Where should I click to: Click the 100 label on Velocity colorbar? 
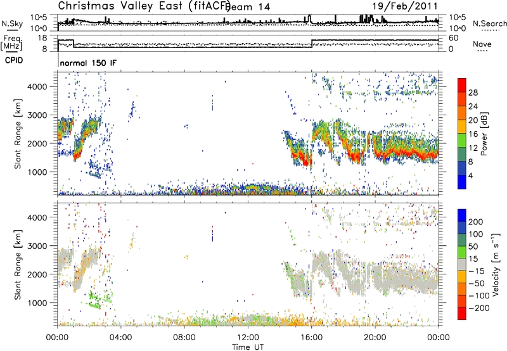[475, 234]
